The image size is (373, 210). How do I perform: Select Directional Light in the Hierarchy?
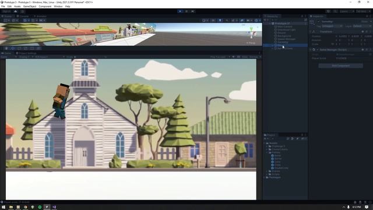pos(286,30)
